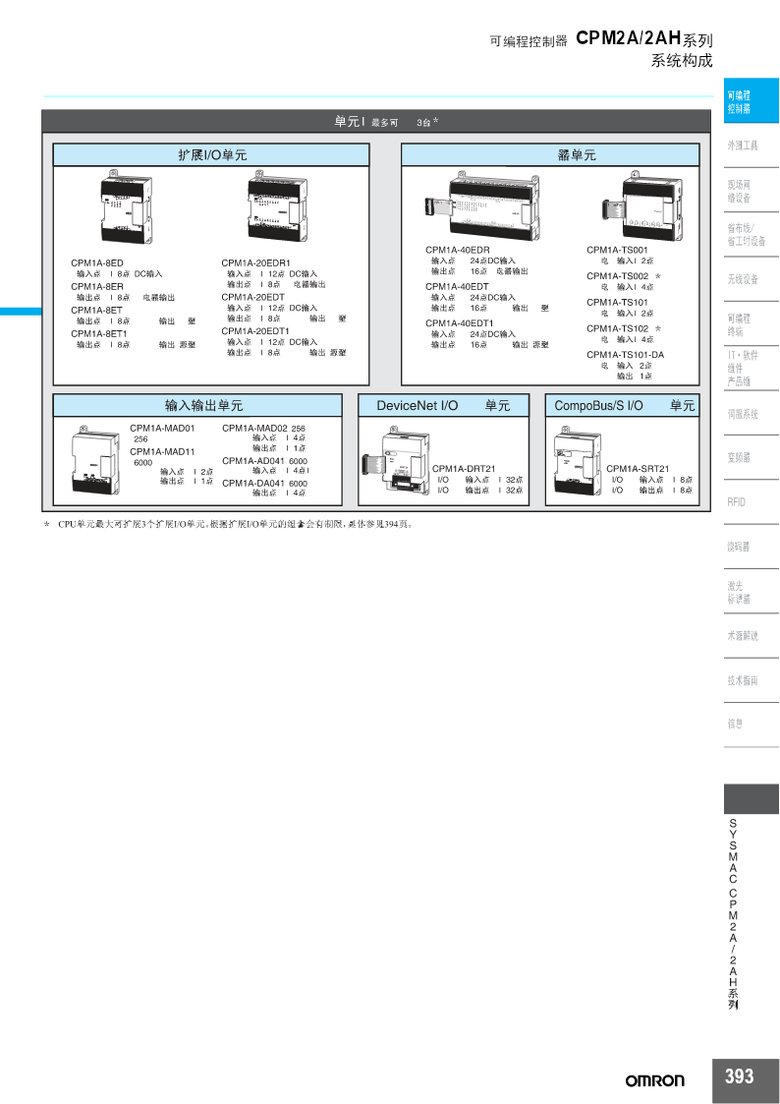Screen dimensions: 780x1104
Task: Click the CompoBus/S I/O 单元 header
Action: point(623,406)
